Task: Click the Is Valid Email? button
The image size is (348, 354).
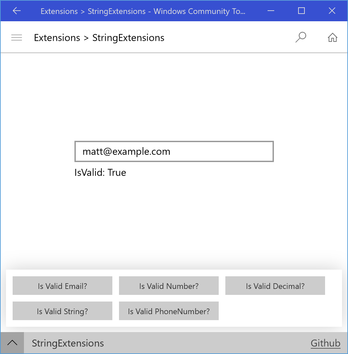Action: click(62, 286)
